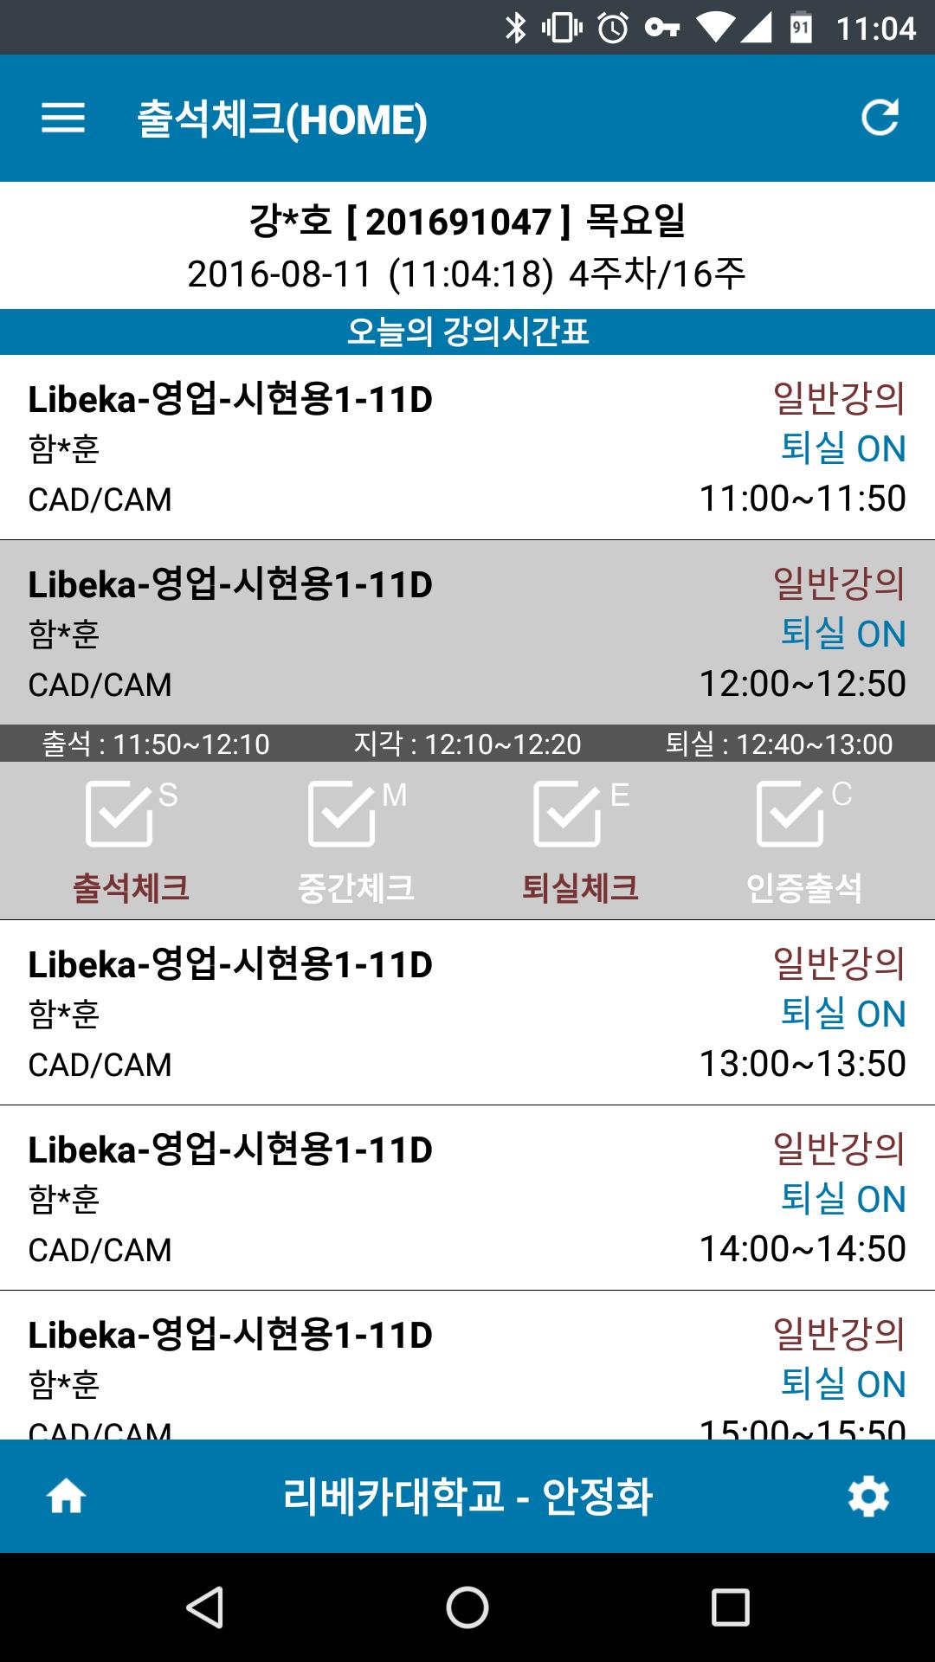Tap the refresh icon in header
935x1662 pixels.
click(880, 119)
